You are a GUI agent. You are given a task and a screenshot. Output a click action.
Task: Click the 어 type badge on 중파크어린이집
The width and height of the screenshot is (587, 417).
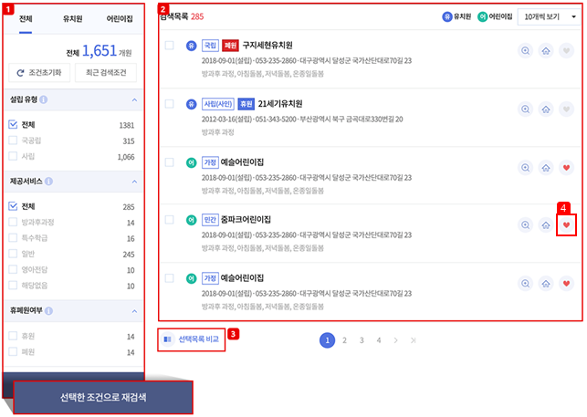point(192,220)
